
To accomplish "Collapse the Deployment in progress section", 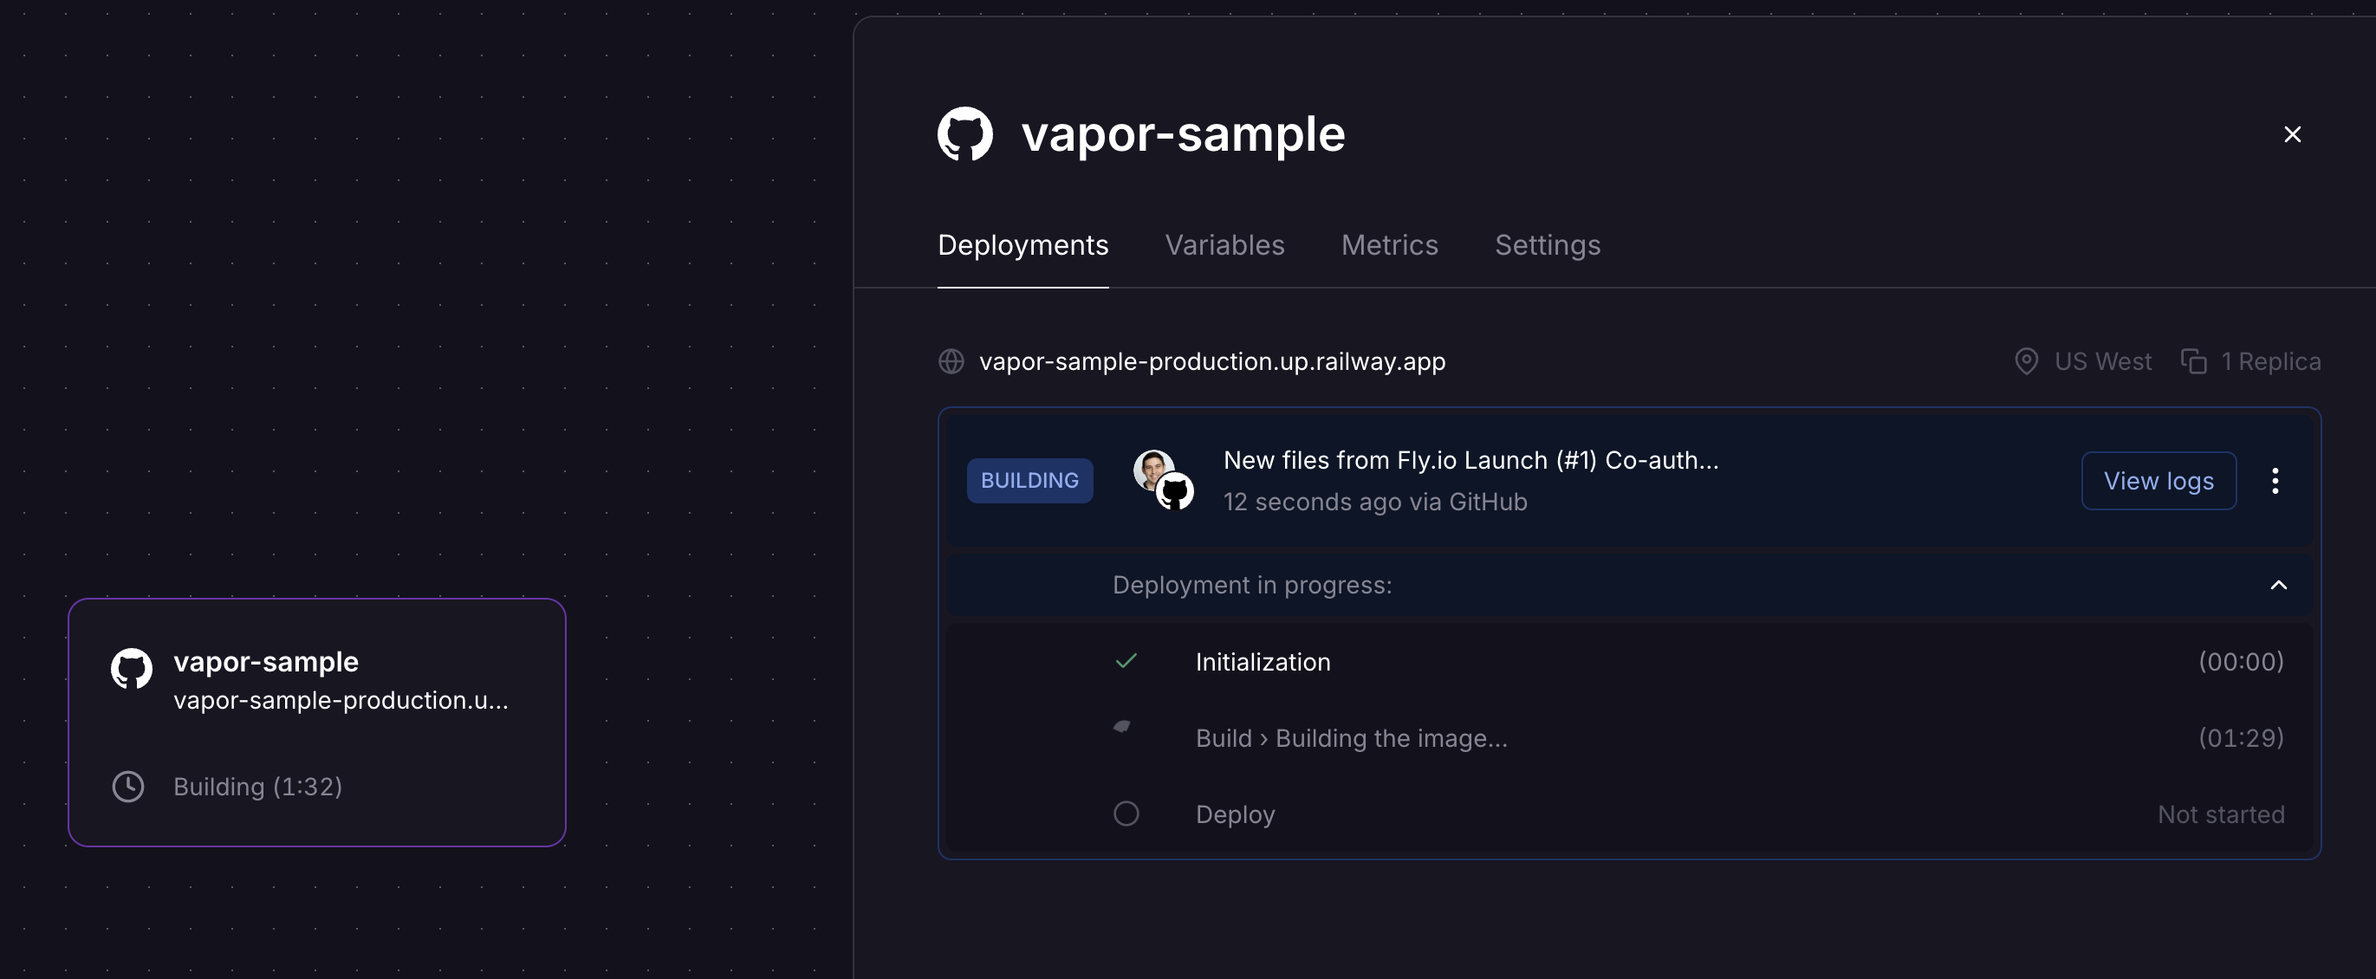I will click(x=2277, y=586).
